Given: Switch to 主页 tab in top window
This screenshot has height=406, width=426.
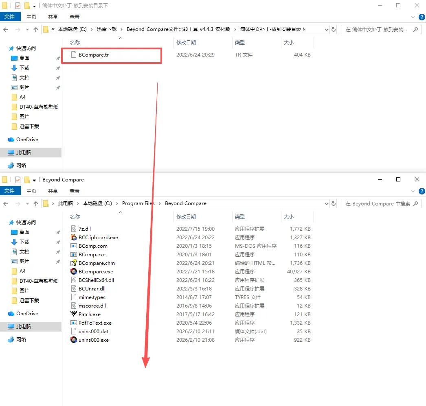Looking at the screenshot, I should point(31,17).
